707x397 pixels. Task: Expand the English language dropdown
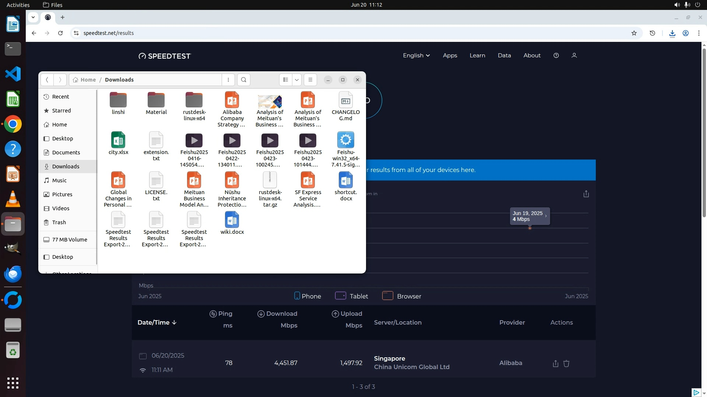point(416,56)
